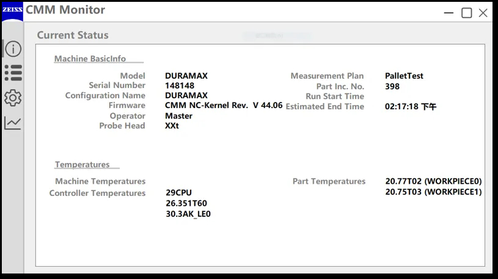Open the chart trends sidebar icon
Image resolution: width=498 pixels, height=279 pixels.
pyautogui.click(x=13, y=123)
